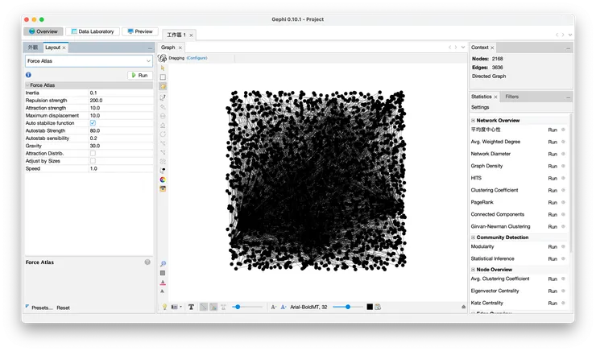This screenshot has height=351, width=596.
Task: Reset layout parameters with Reset
Action: (63, 308)
